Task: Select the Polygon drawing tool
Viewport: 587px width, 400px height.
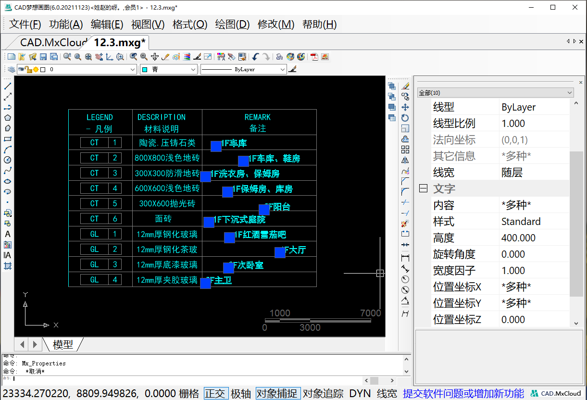Action: (8, 118)
